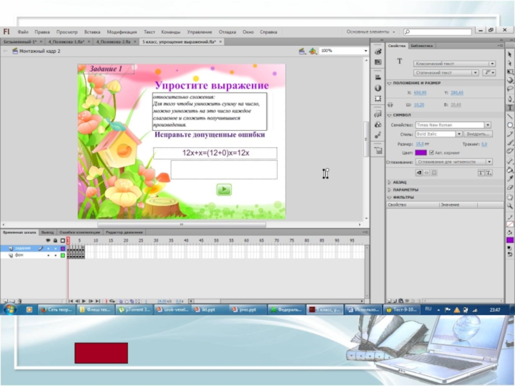The height and width of the screenshot is (386, 515).
Task: Switch to the Библиотека tab
Action: tap(422, 46)
